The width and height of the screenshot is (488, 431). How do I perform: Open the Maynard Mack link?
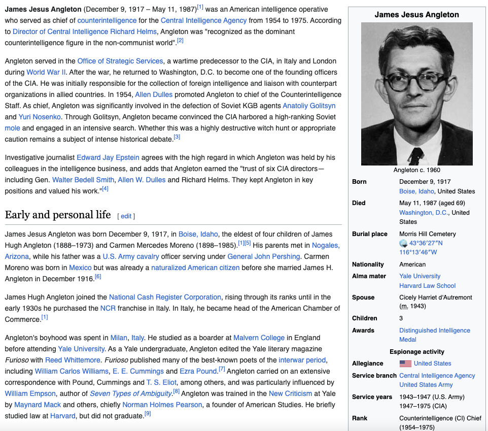tap(38, 405)
